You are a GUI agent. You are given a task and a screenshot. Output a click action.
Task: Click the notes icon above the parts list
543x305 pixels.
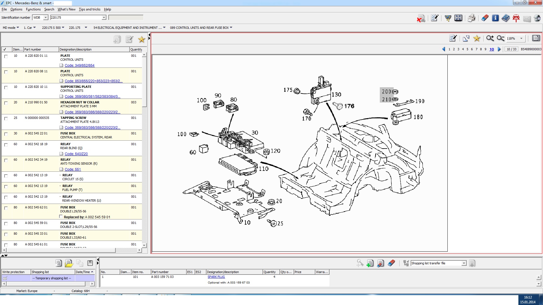(x=130, y=40)
